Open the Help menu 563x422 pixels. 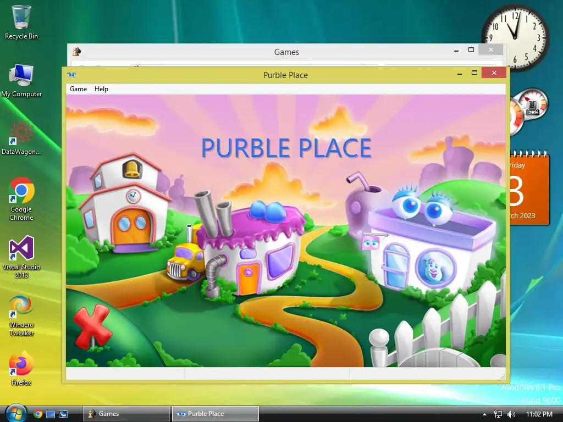click(x=101, y=89)
